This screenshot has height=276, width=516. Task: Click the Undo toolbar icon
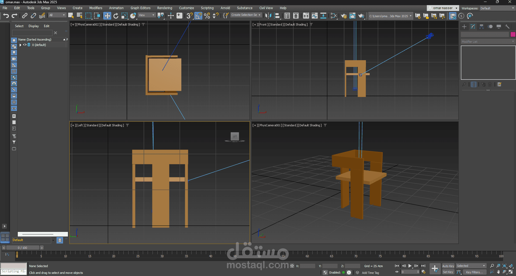(6, 16)
